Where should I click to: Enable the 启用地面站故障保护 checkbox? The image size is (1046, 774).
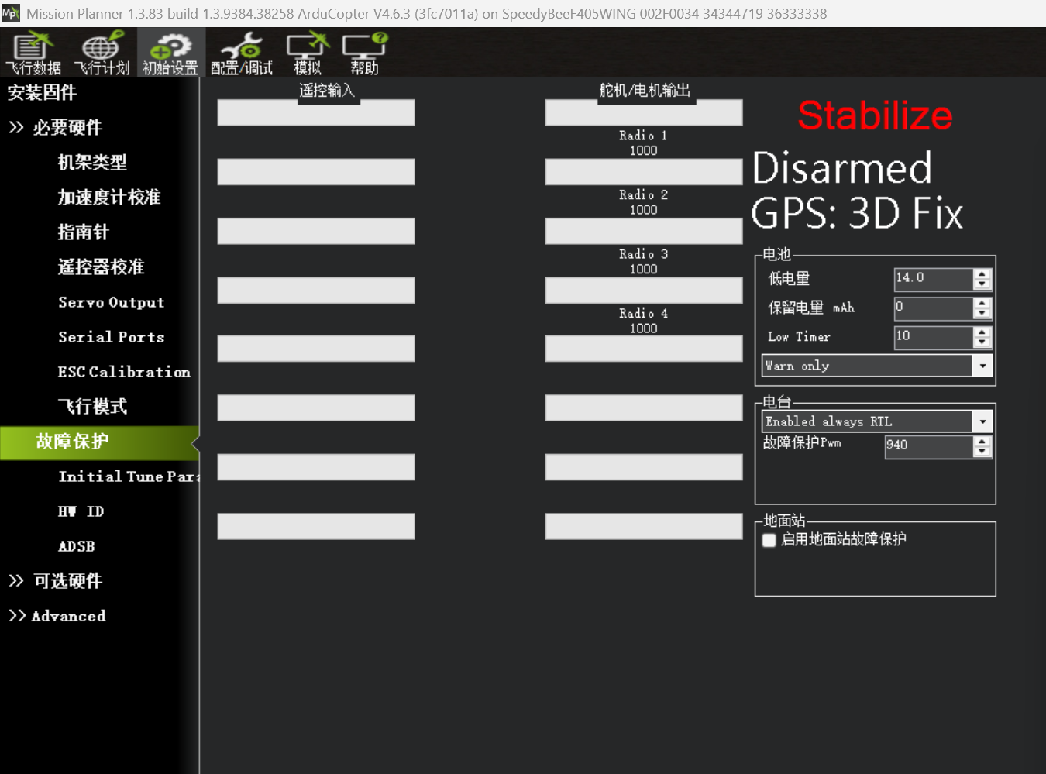click(769, 540)
